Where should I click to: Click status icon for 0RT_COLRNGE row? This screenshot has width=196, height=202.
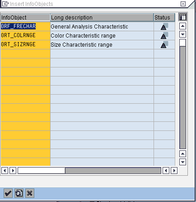(164, 36)
